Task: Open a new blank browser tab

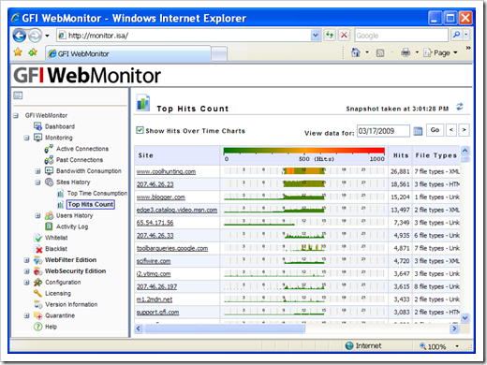Action: click(x=219, y=53)
